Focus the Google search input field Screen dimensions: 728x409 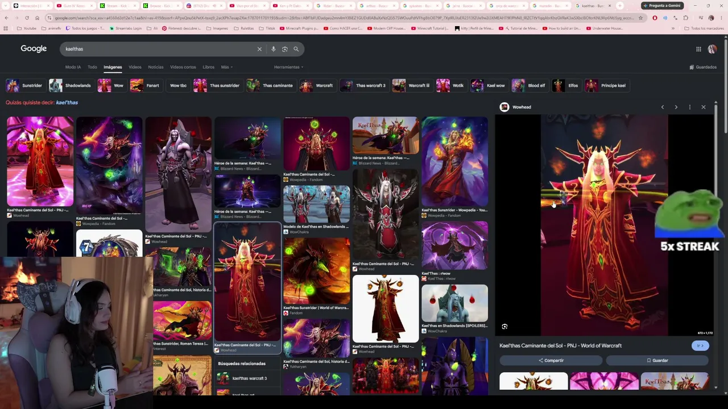pos(159,49)
